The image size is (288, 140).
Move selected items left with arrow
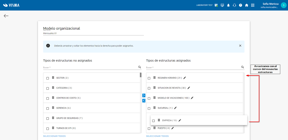[x=144, y=101]
